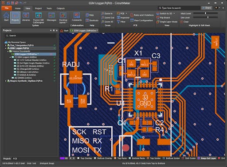Adjust the Mask Level slider
This screenshot has width=227, height=167.
click(x=206, y=13)
